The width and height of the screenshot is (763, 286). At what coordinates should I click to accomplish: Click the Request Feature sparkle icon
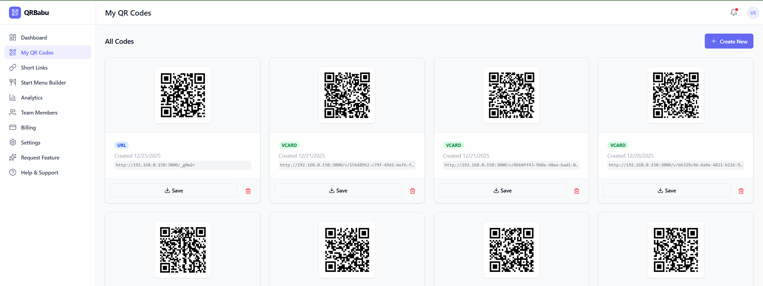pyautogui.click(x=13, y=157)
